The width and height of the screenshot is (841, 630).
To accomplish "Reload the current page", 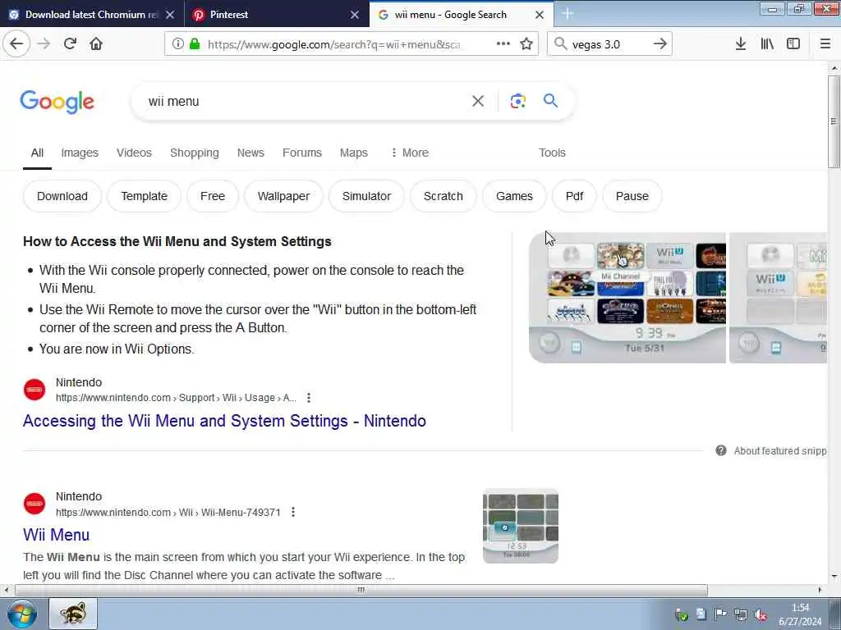I will tap(70, 44).
